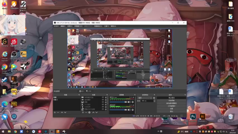Lock the gamepad capture source row
Screen dimensions: 238x134
pos(106,100)
